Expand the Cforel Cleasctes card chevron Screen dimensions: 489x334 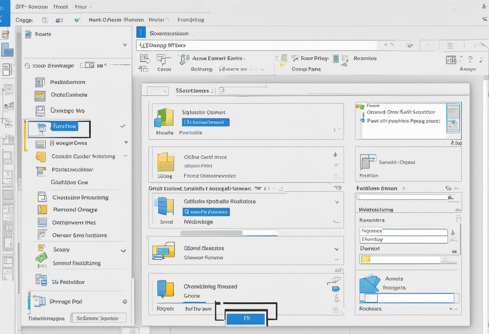point(336,249)
